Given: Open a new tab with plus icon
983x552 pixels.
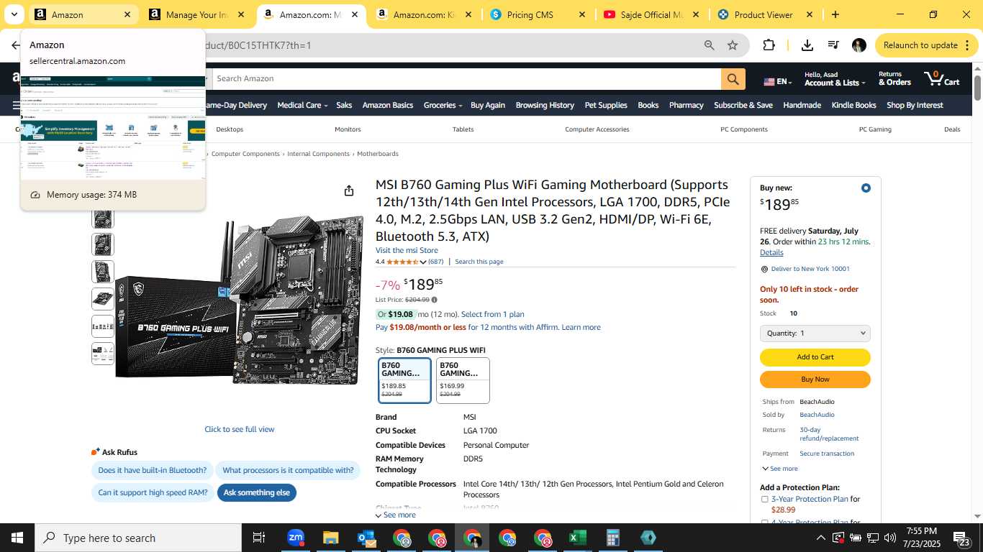Looking at the screenshot, I should (835, 14).
